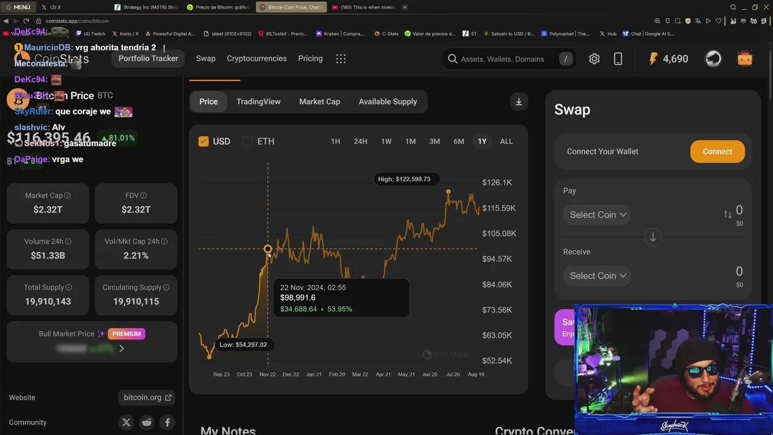The width and height of the screenshot is (773, 435).
Task: Open the Reddit community link icon
Action: (147, 422)
